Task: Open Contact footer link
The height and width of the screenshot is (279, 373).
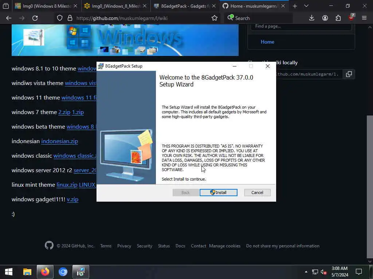Action: [199, 246]
